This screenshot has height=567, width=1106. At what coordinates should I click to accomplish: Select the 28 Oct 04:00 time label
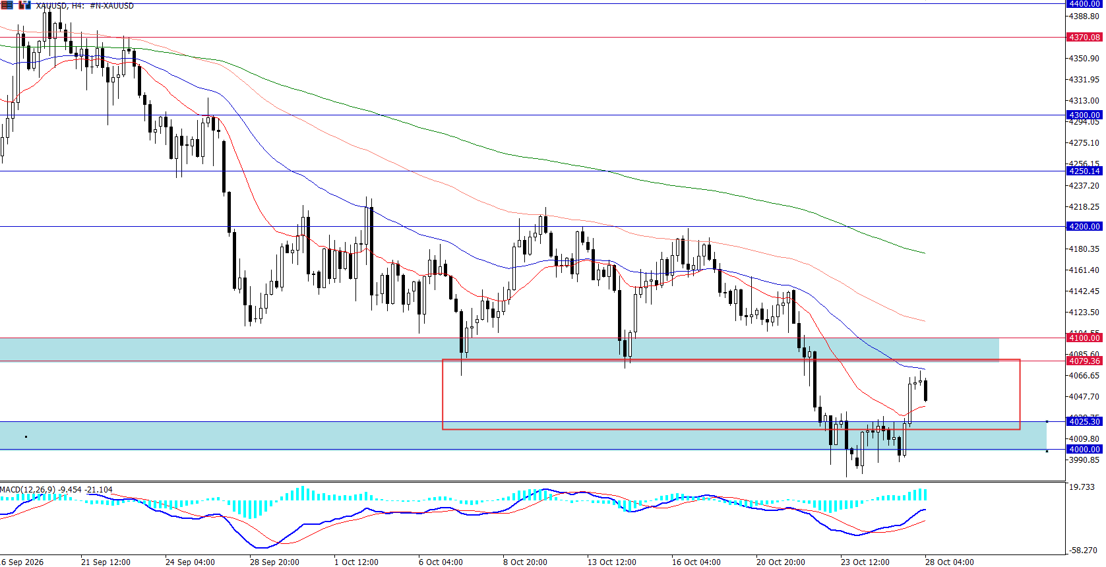pos(950,562)
